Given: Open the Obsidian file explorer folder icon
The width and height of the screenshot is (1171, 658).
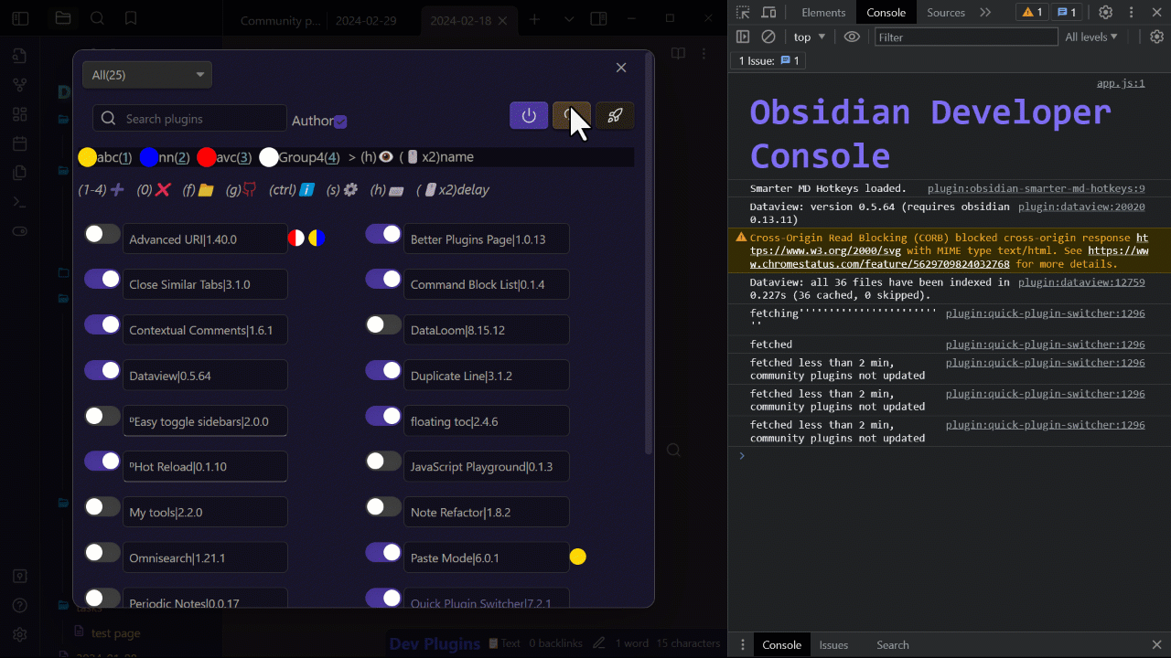Looking at the screenshot, I should [63, 18].
